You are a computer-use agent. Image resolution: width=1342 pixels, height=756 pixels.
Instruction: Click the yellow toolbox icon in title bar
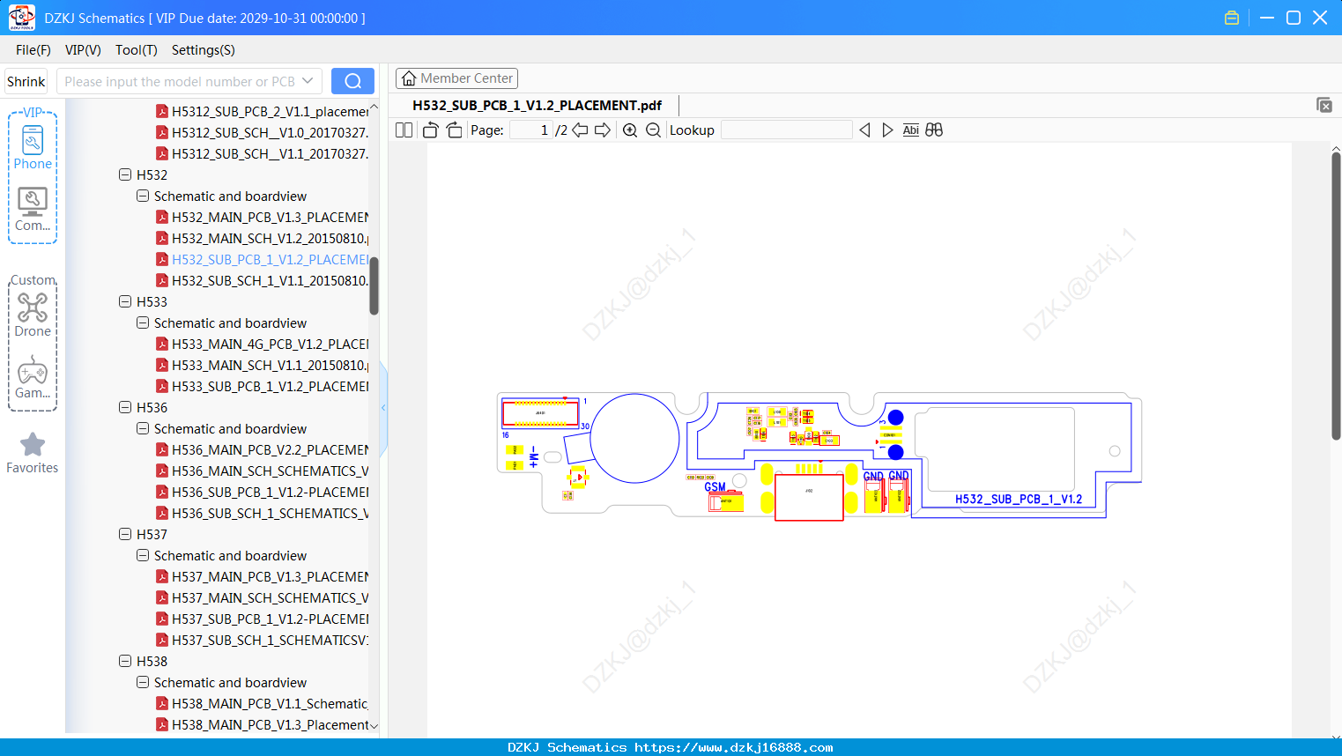pyautogui.click(x=1232, y=18)
